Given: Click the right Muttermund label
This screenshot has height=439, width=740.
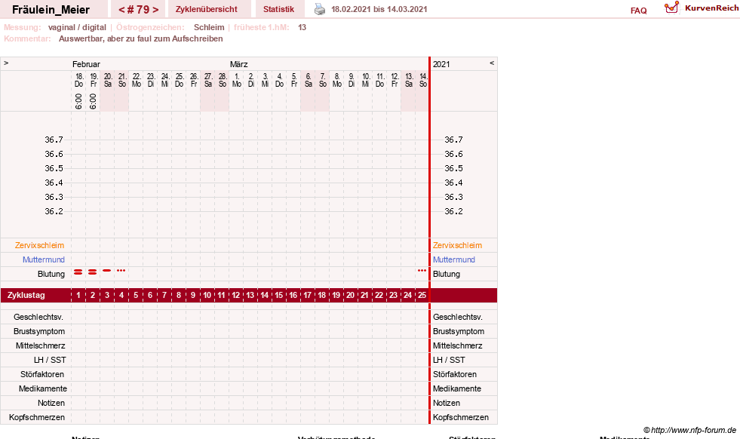Looking at the screenshot, I should pyautogui.click(x=454, y=259).
